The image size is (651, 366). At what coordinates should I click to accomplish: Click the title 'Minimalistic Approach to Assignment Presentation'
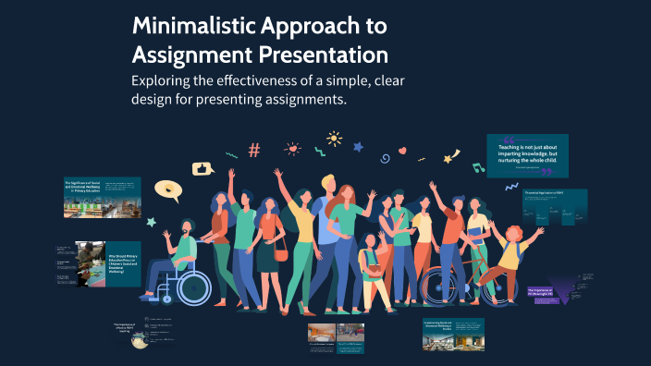[260, 40]
